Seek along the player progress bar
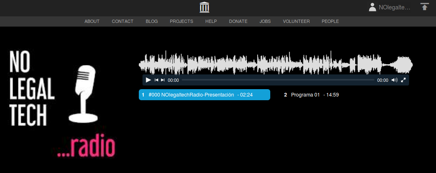The image size is (436, 173). tap(278, 80)
